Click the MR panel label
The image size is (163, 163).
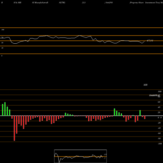pyautogui.click(x=145, y=85)
